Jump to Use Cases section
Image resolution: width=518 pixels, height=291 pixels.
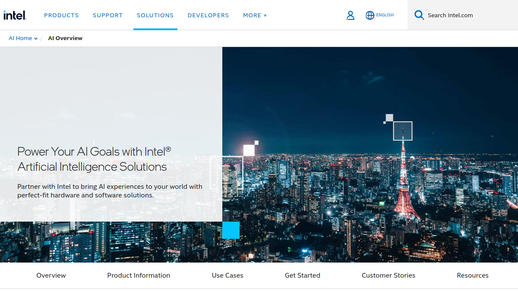[x=227, y=275]
